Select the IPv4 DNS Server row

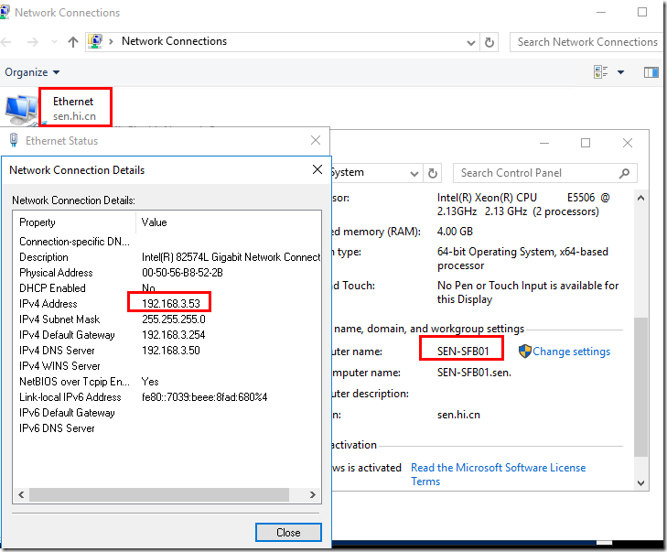pos(167,351)
